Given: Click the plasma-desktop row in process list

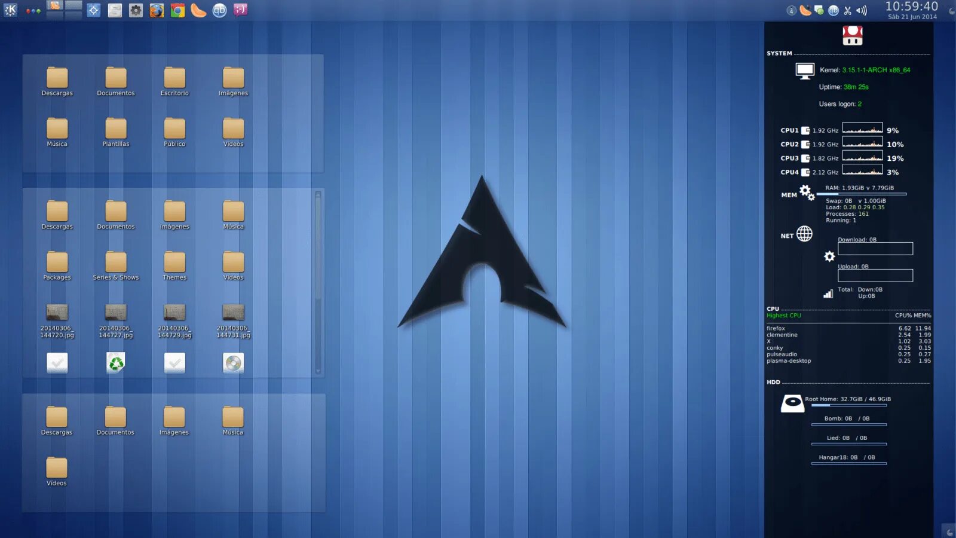Looking at the screenshot, I should tap(848, 360).
